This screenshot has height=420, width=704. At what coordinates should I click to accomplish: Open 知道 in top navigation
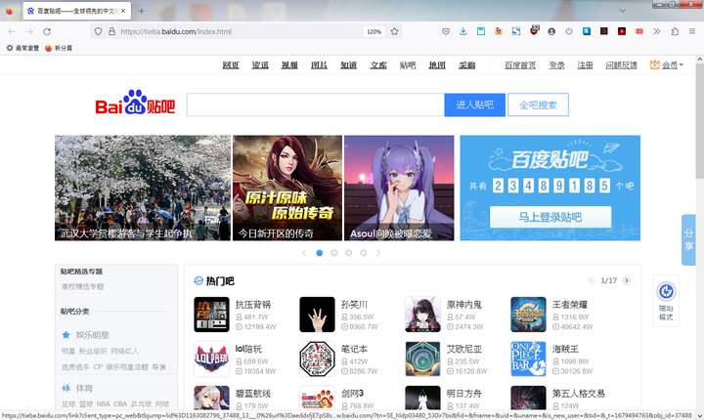(x=348, y=65)
